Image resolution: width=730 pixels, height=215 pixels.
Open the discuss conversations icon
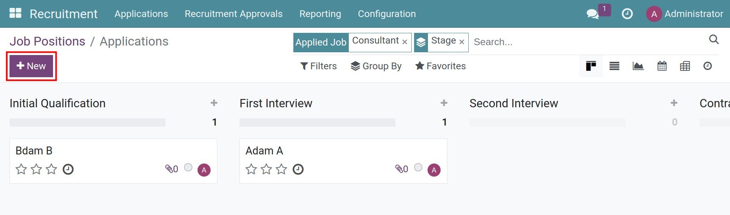tap(592, 14)
